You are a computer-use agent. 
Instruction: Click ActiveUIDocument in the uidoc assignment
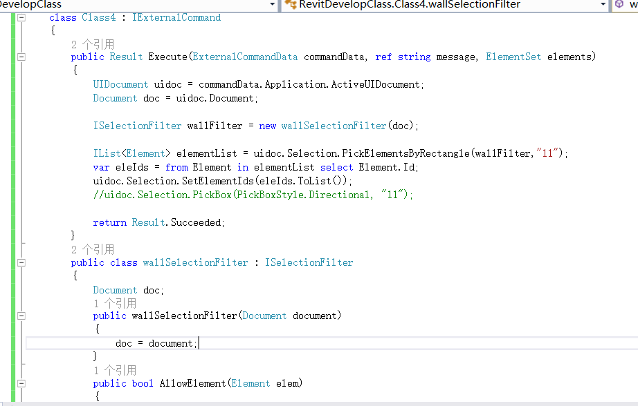point(375,84)
